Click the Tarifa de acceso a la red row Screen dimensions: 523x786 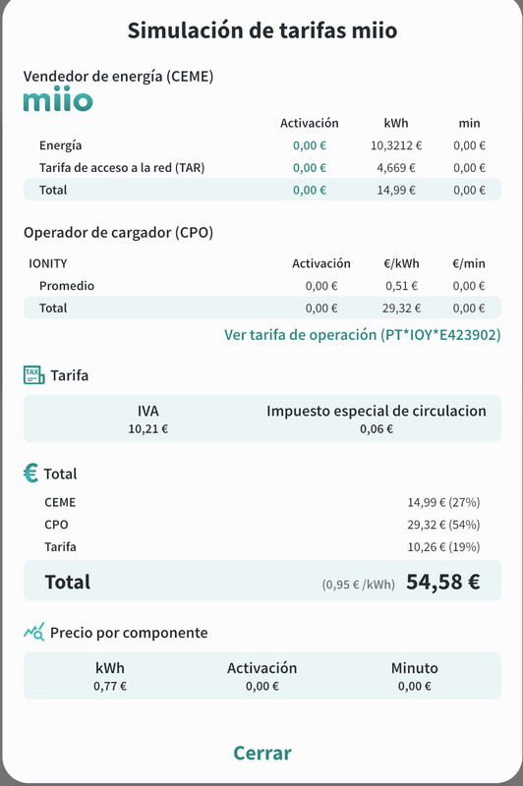pos(262,167)
